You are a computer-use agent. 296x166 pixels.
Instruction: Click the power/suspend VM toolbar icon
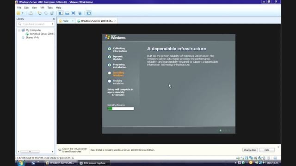[x=18, y=13]
